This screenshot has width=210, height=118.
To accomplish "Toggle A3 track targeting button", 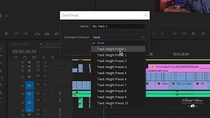I will [30, 103].
